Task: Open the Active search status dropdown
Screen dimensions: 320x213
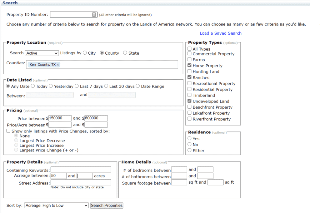Action: click(42, 53)
